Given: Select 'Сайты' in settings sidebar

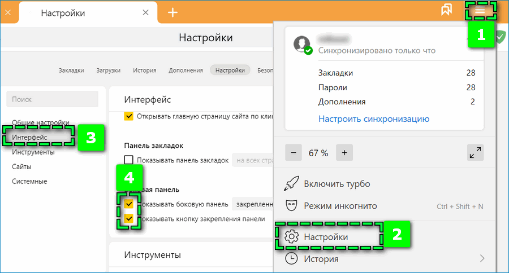Looking at the screenshot, I should click(x=21, y=166).
